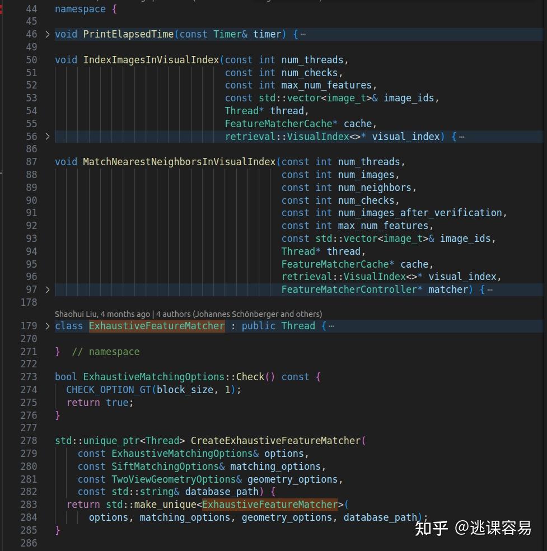Select the highlighted ExhaustiveFeatureMatcher on line 283
The height and width of the screenshot is (551, 547).
(269, 505)
